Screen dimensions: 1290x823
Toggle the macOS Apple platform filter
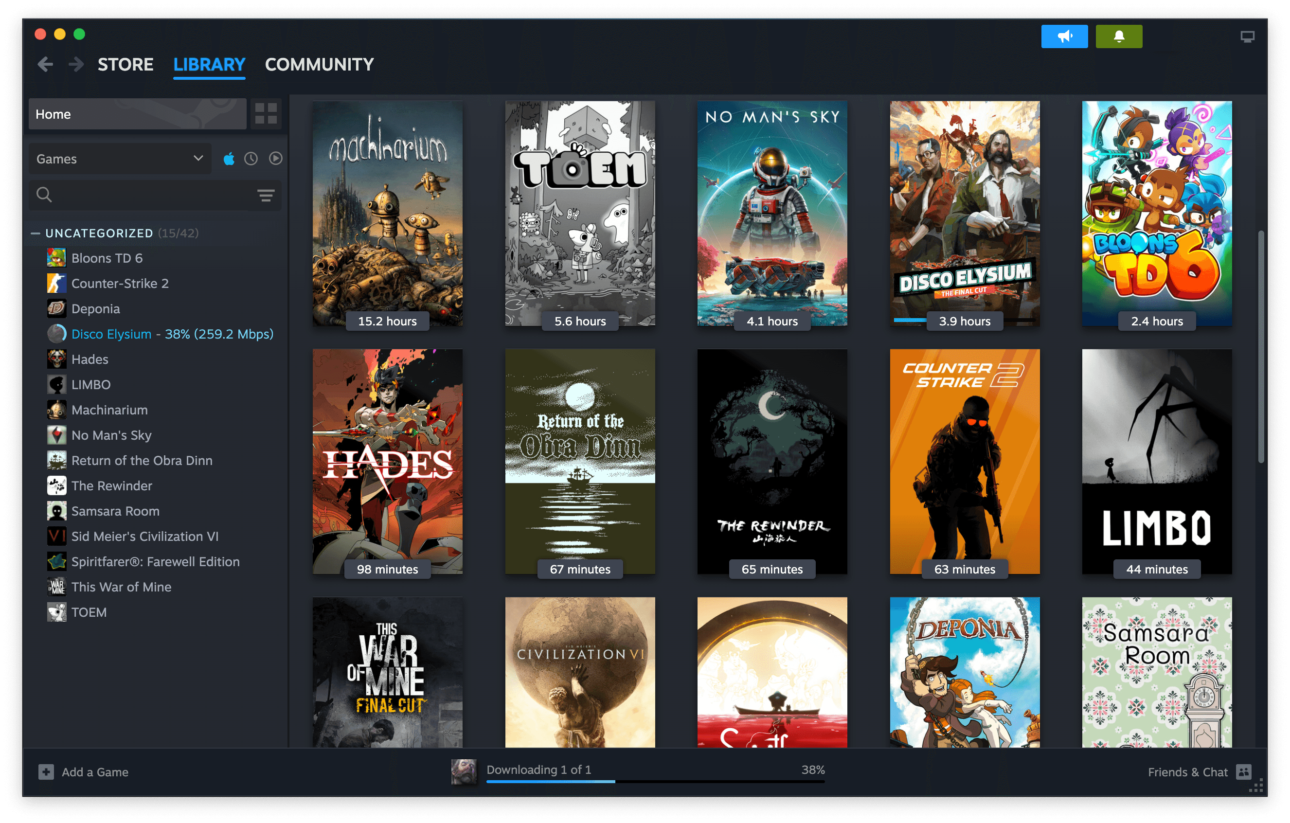[x=229, y=159]
